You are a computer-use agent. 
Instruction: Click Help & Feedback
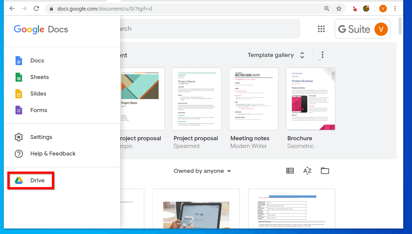pyautogui.click(x=53, y=154)
